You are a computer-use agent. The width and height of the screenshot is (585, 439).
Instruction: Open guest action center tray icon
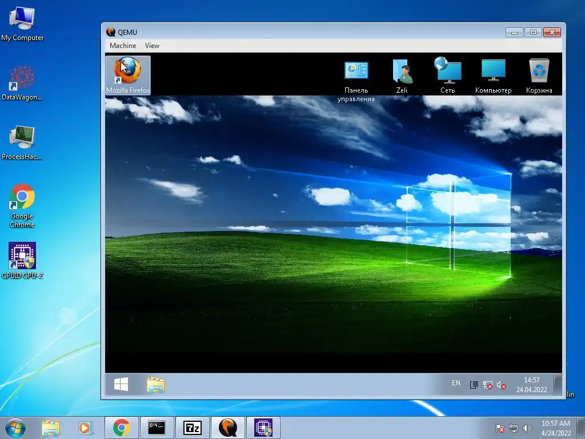[474, 385]
